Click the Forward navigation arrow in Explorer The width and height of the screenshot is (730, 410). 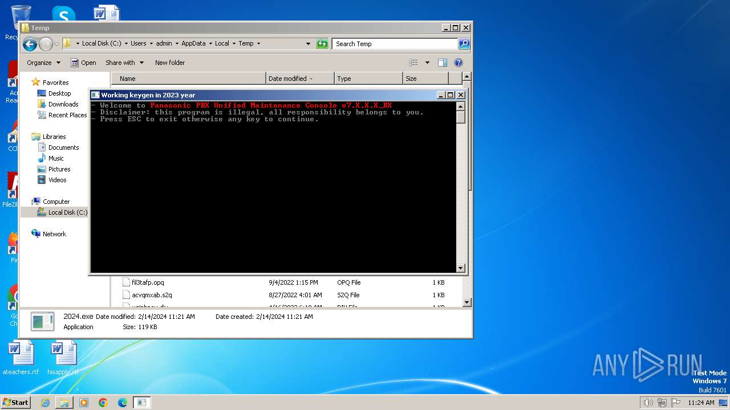pos(46,44)
